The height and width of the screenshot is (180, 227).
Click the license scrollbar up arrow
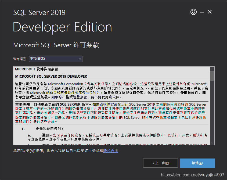pos(212,69)
